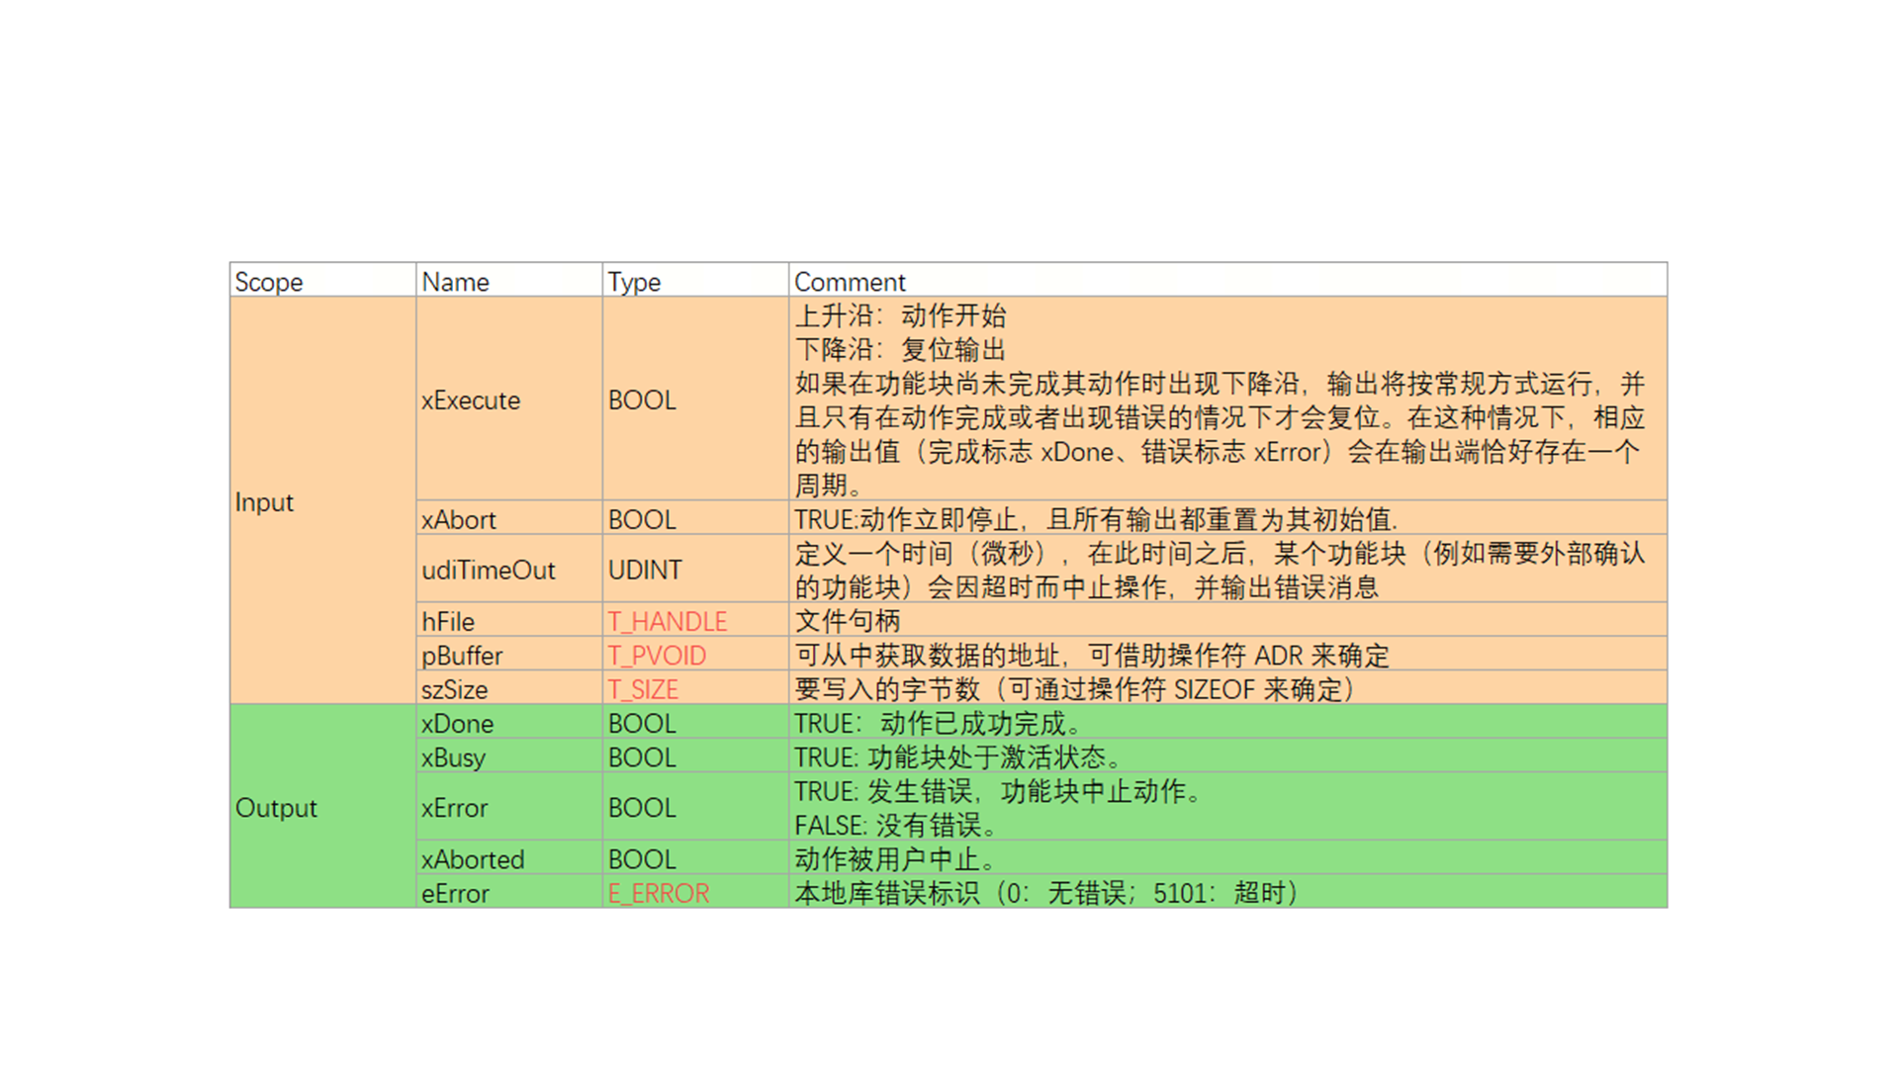Click the red T_SIZE type link
Viewport: 1899px width, 1068px height.
tap(643, 689)
